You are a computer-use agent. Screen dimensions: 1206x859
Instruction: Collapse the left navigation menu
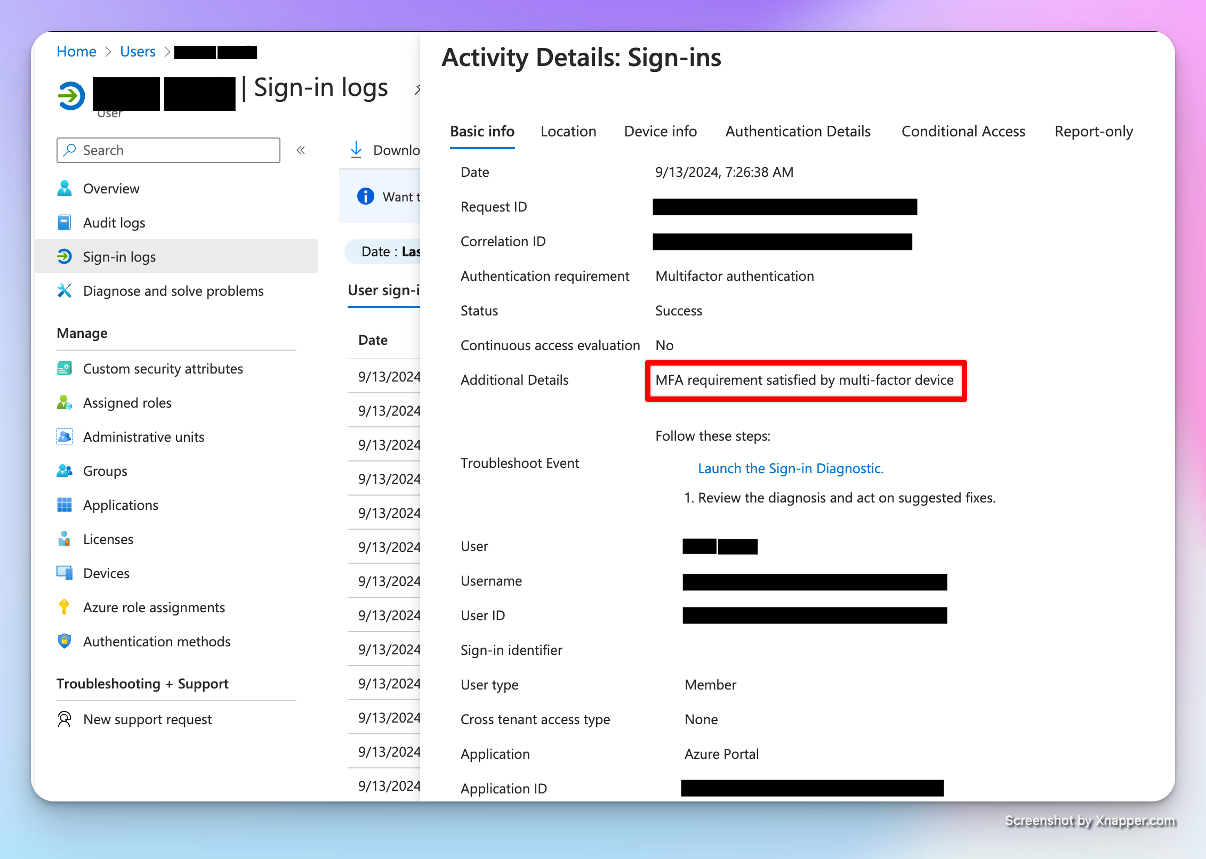(301, 150)
